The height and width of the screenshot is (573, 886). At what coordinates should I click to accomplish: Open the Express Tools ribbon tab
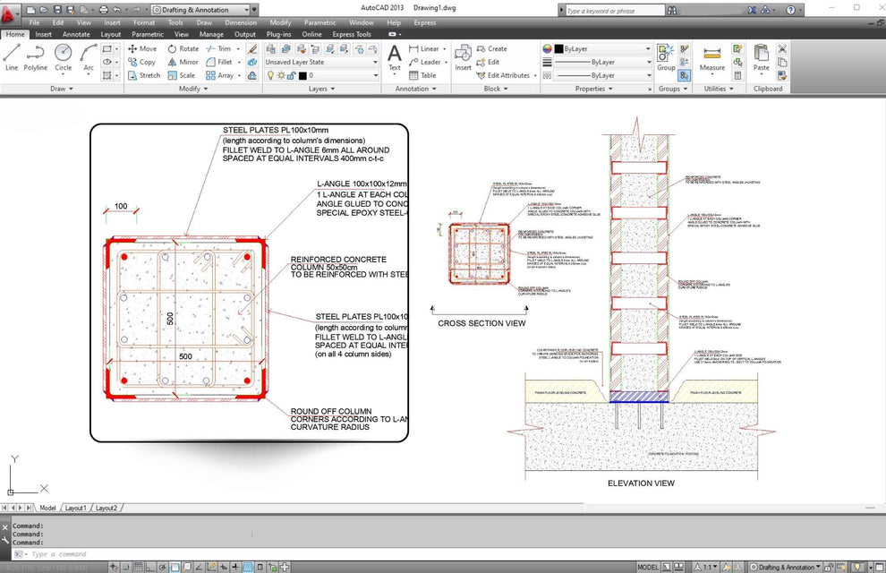[352, 35]
